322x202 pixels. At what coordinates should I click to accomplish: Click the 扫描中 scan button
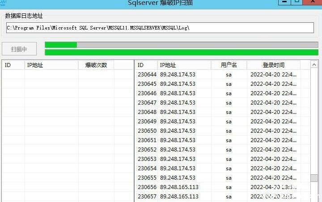pos(19,49)
